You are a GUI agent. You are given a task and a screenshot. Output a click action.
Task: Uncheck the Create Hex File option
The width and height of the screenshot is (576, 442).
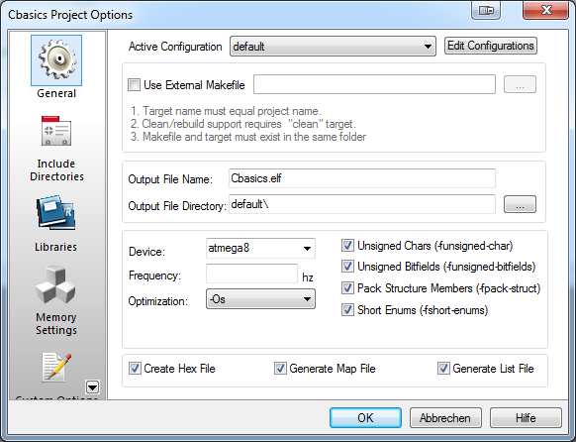135,369
